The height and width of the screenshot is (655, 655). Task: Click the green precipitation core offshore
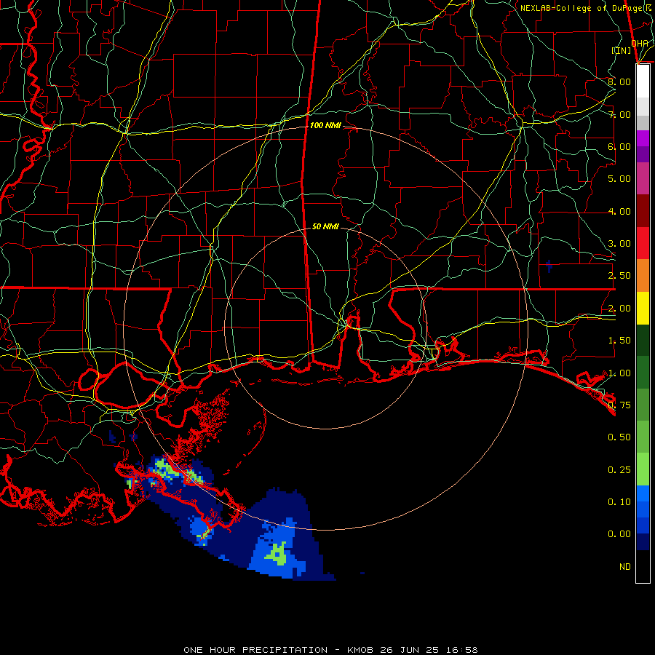coord(277,555)
